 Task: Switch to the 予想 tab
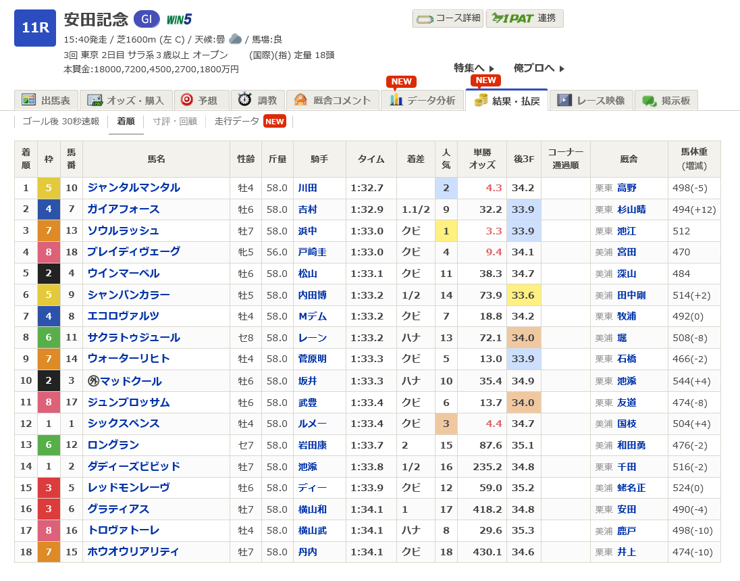click(201, 100)
